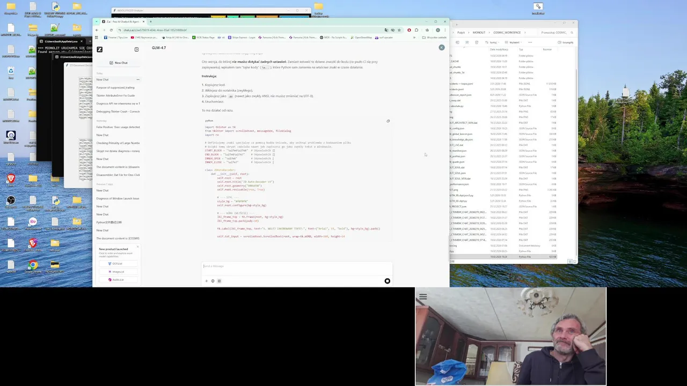Open the Opera-style red extension icon
The image size is (687, 386).
[x=409, y=30]
